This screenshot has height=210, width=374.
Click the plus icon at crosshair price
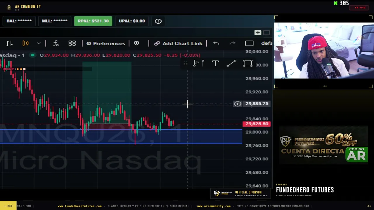[238, 104]
